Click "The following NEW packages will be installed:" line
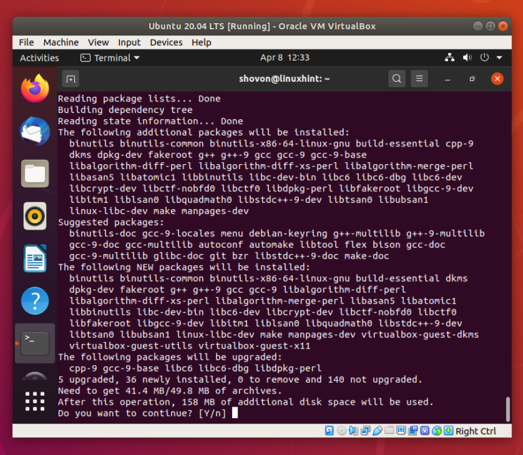This screenshot has width=523, height=455. click(x=184, y=267)
